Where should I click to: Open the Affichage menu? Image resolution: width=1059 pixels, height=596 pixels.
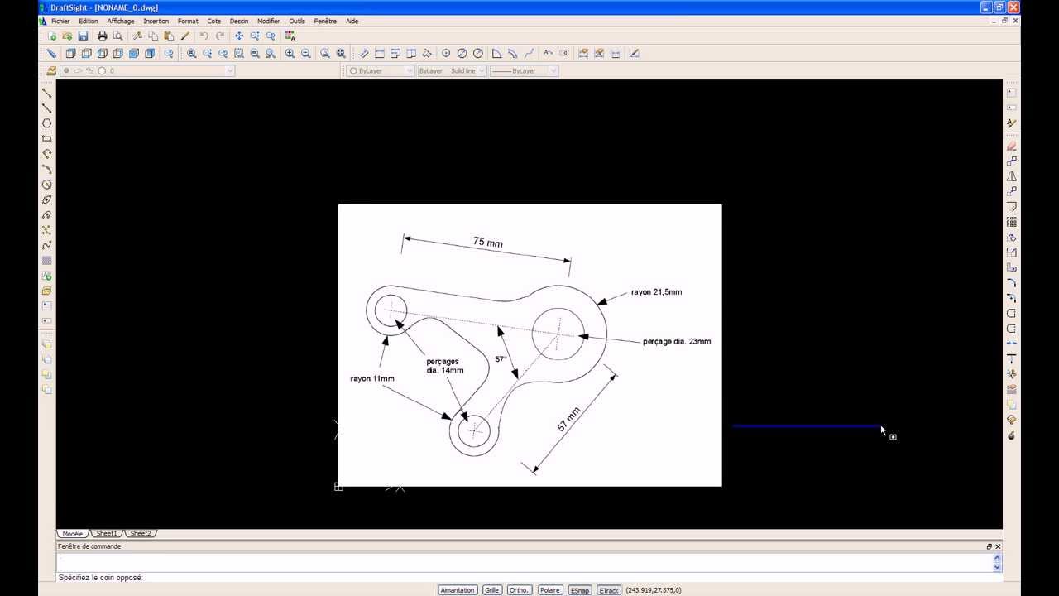tap(121, 21)
